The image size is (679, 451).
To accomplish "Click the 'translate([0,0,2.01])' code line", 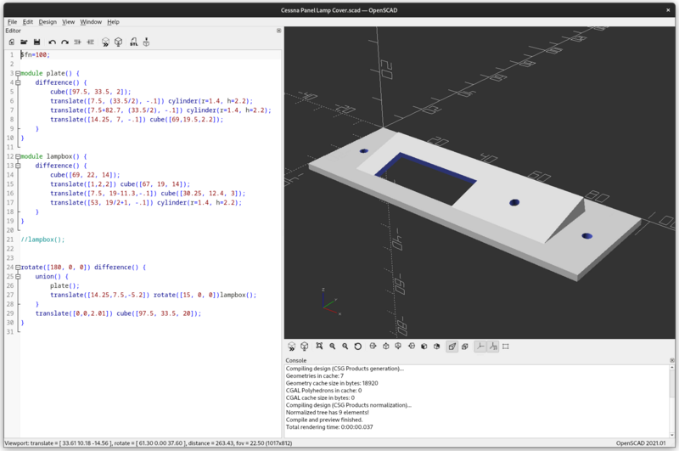I will 118,313.
